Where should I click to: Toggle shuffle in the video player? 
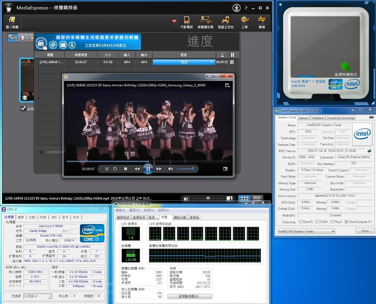[107, 169]
